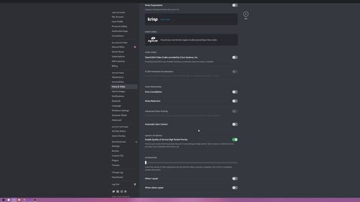Close settings with the ESC circle icon
This screenshot has width=360, height=202.
tap(246, 14)
